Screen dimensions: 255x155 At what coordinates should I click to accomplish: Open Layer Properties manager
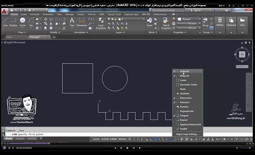pos(101,24)
